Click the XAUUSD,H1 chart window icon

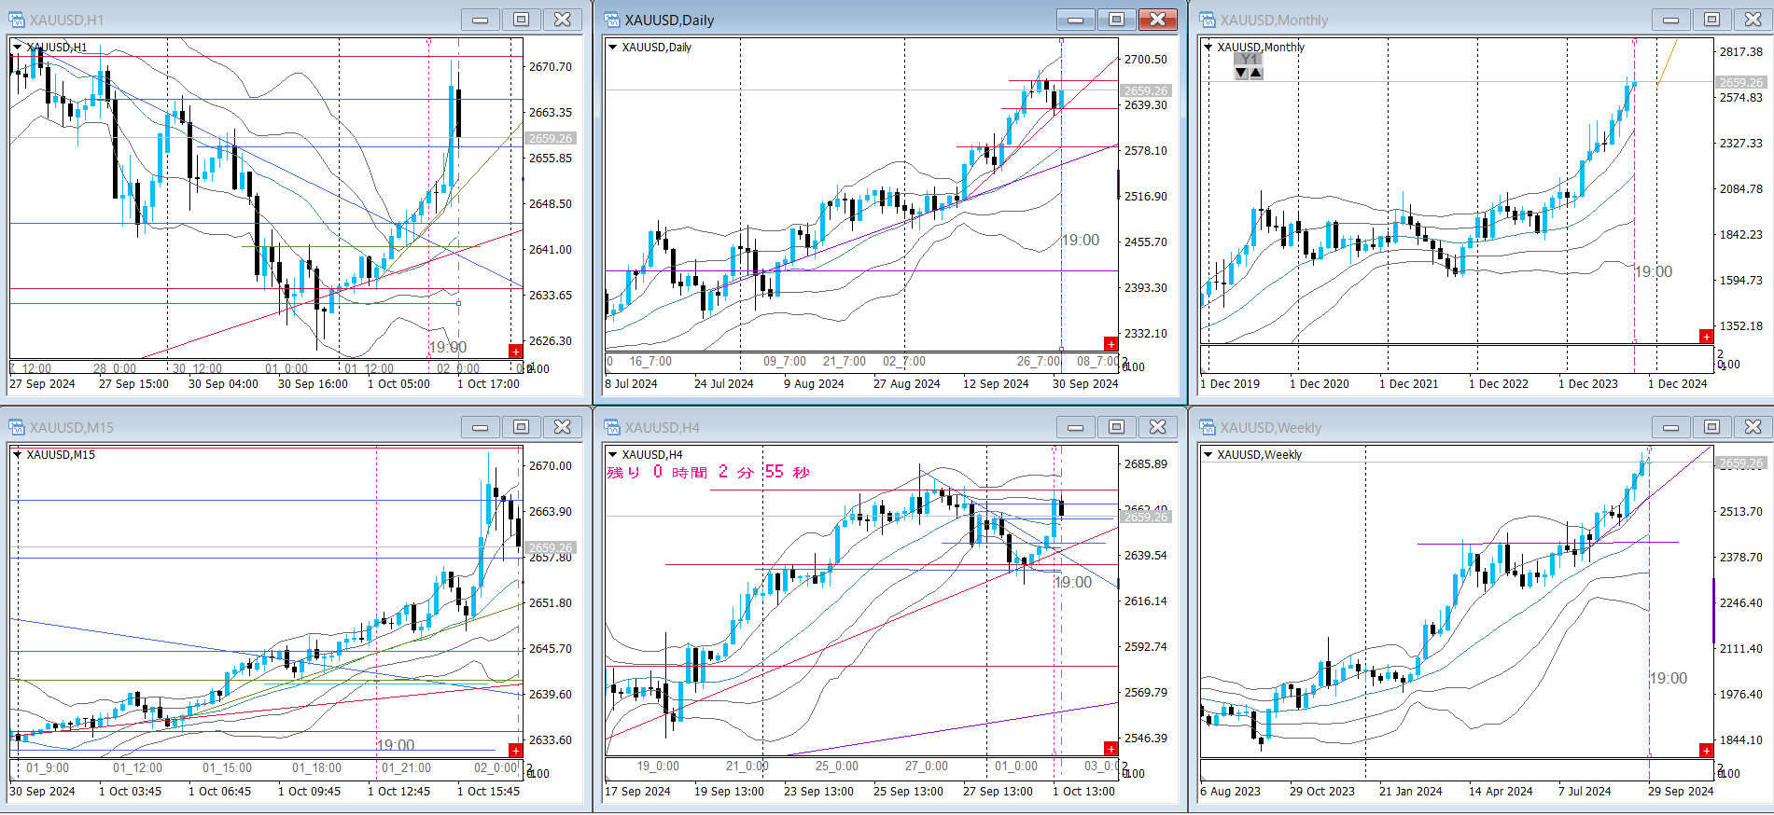pos(17,20)
